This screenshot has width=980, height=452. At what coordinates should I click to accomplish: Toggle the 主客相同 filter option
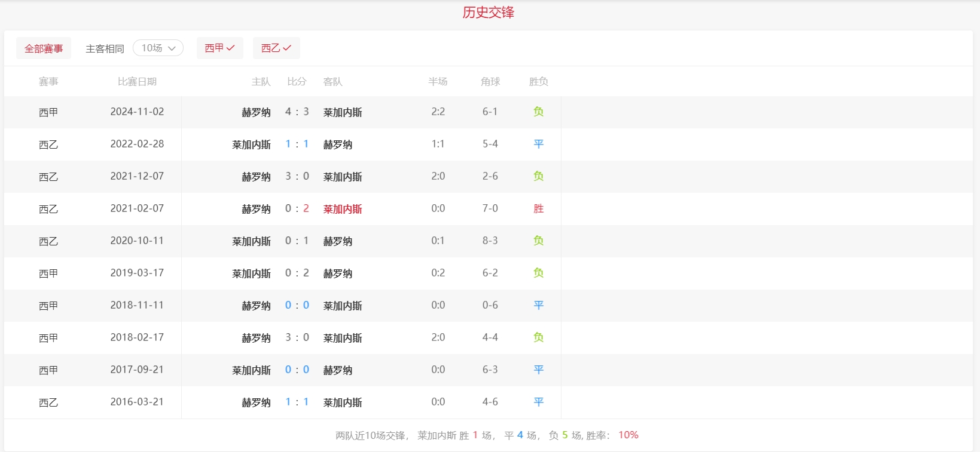coord(105,48)
